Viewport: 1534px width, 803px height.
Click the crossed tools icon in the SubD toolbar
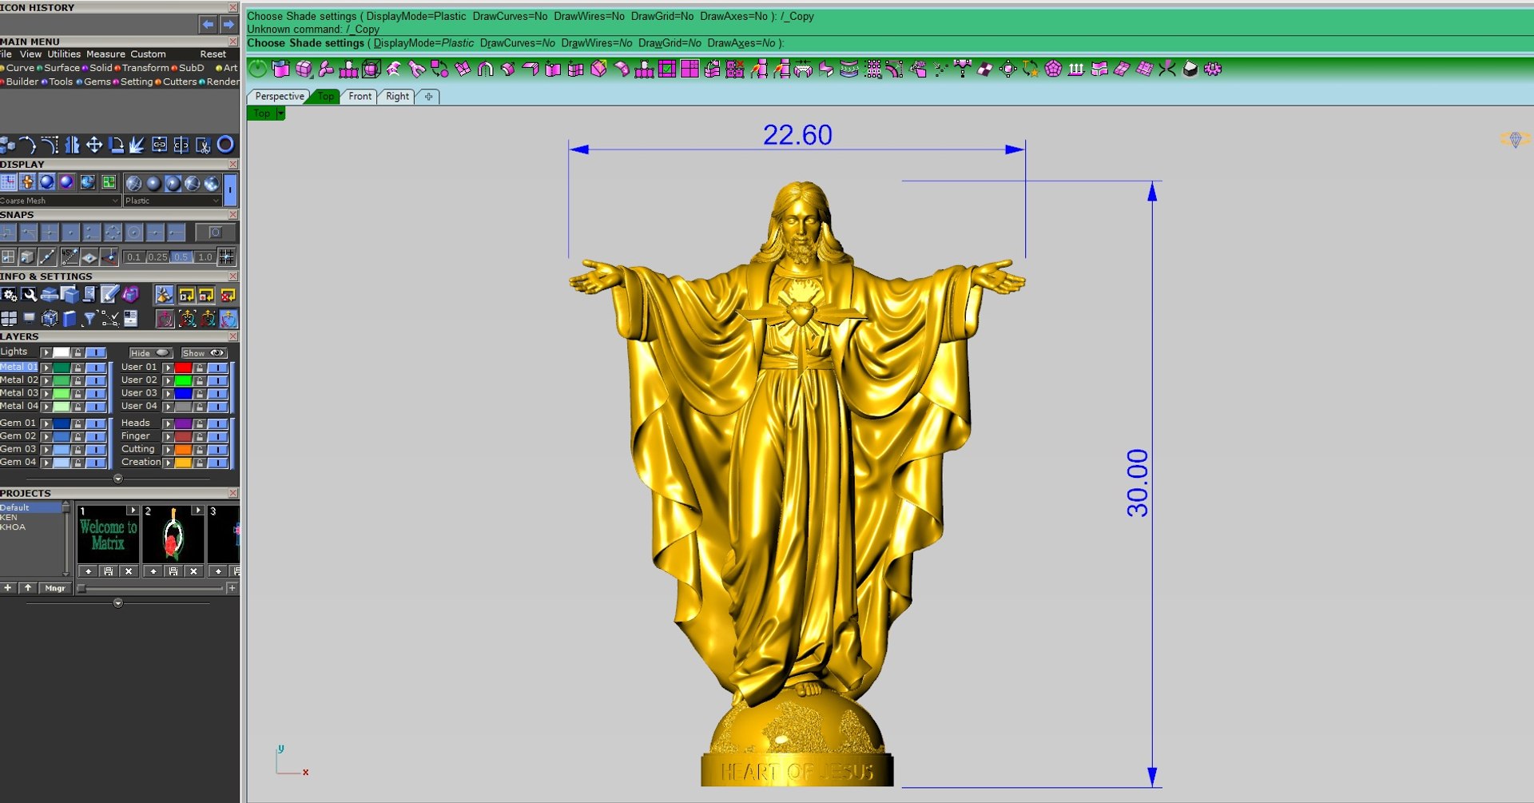pos(1167,70)
